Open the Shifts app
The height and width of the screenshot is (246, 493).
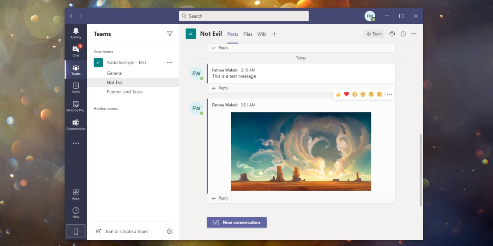[76, 88]
